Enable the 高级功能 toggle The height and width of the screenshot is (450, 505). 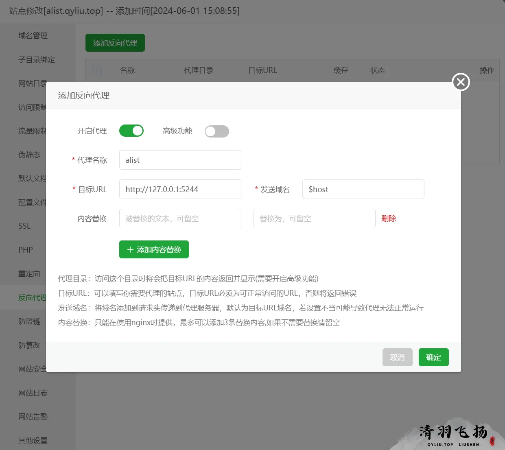pos(216,131)
